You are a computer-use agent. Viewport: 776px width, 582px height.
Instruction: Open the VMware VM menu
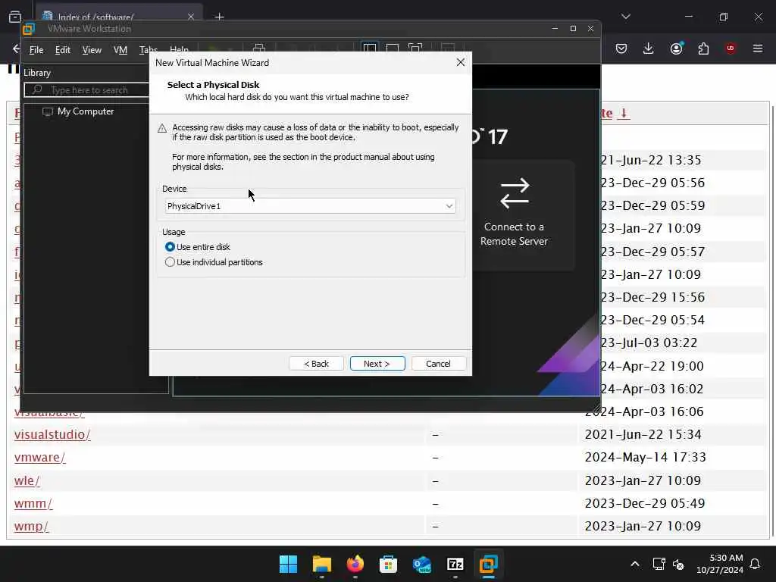coord(120,50)
